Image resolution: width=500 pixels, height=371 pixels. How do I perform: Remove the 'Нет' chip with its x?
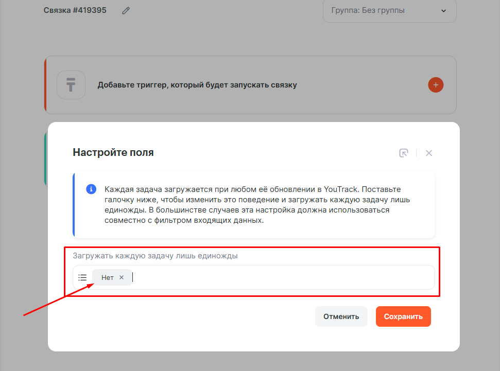pos(122,277)
